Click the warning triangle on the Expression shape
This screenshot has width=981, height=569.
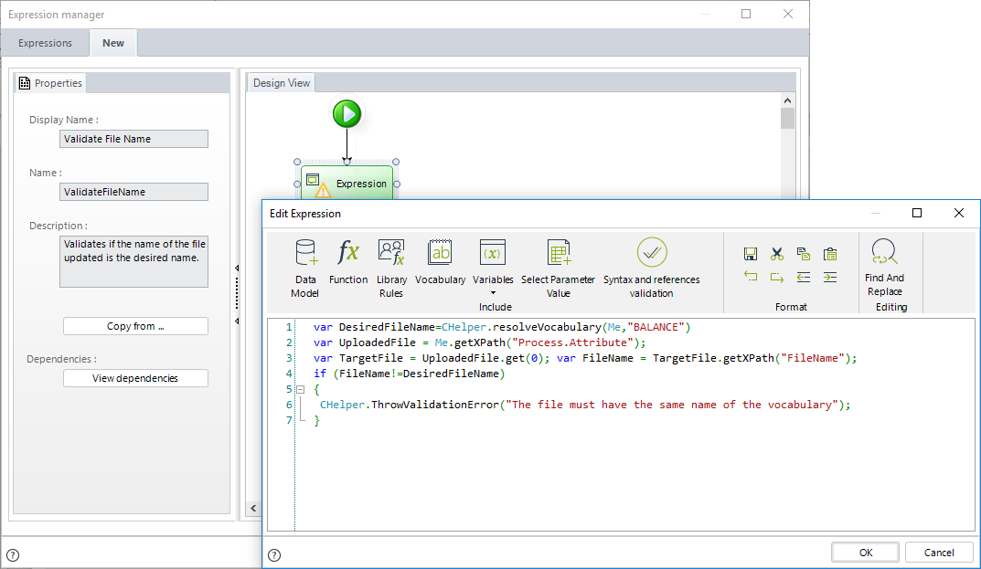click(x=323, y=190)
